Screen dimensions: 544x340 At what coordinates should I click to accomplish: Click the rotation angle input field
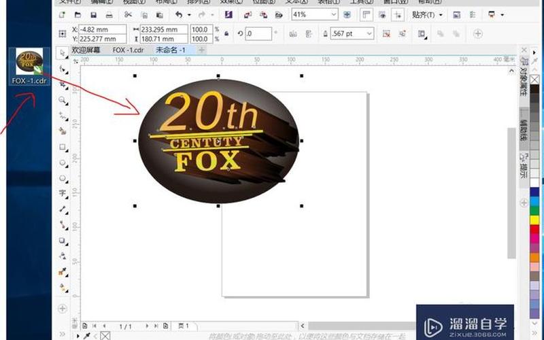coord(259,33)
